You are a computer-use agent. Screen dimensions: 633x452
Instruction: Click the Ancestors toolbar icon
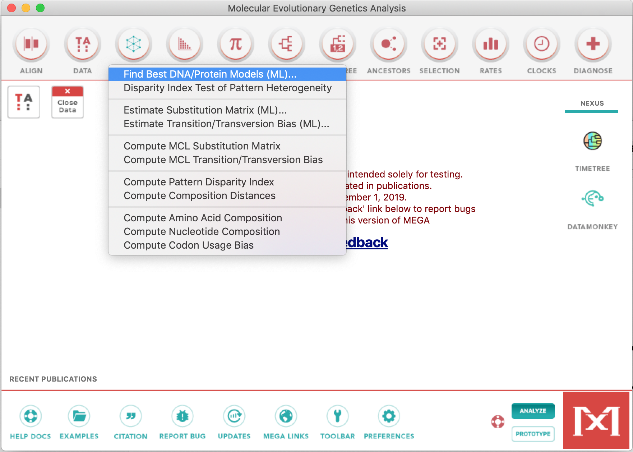point(388,43)
